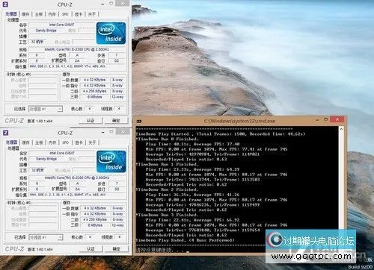Click 认证 button in upper CPU-Z window

91,121
